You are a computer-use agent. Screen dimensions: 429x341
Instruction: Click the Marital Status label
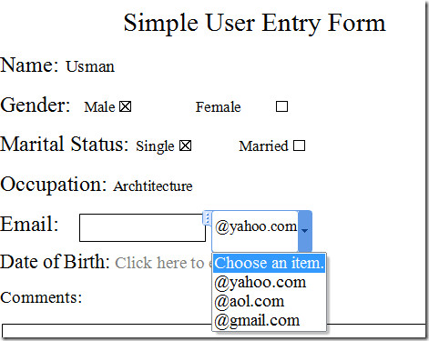pos(65,144)
